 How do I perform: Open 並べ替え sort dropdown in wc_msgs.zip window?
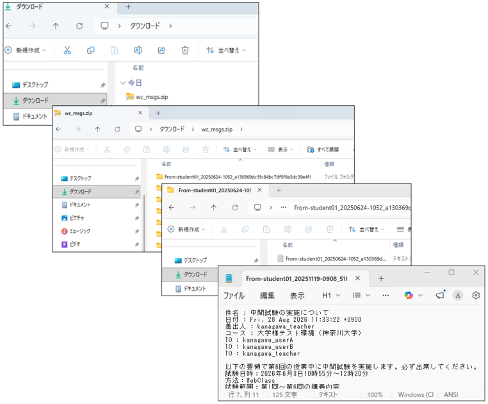click(240, 149)
